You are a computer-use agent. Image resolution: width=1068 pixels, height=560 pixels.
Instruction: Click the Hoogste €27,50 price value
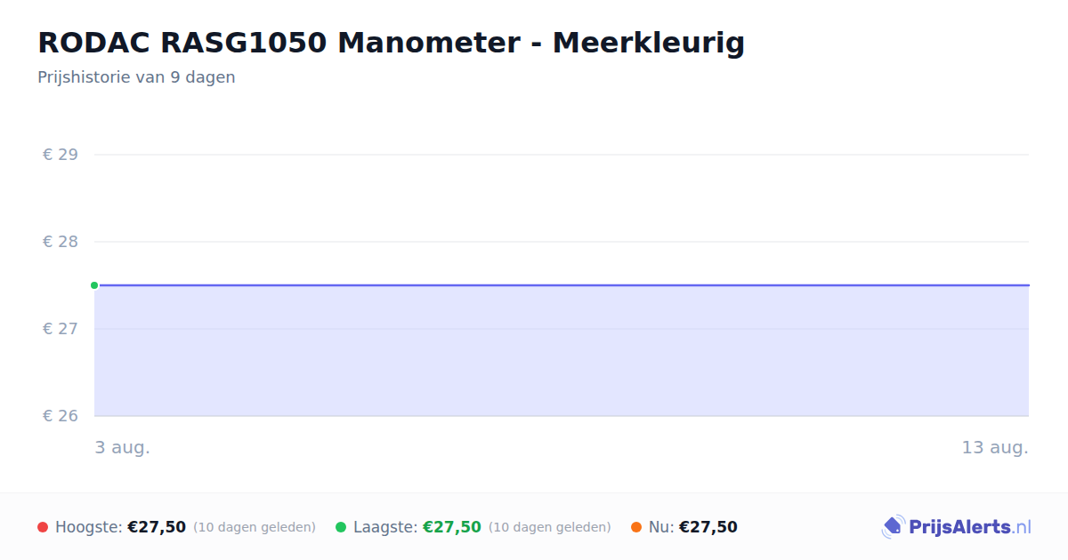click(x=157, y=527)
